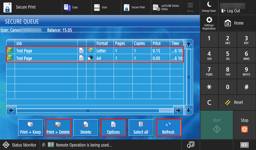Open Secure Print from top bar

[x=136, y=7]
